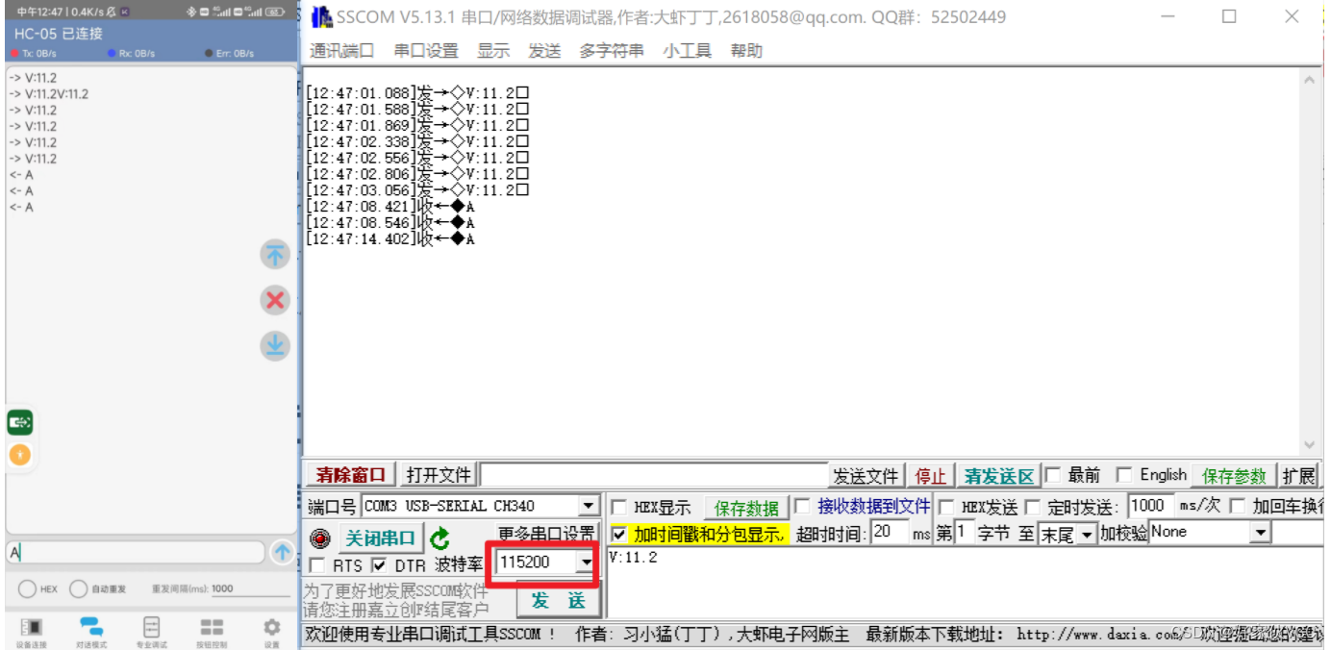Click the phone app message input field

(136, 553)
